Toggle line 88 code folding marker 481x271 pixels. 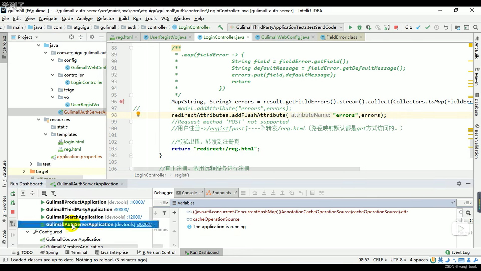[131, 48]
